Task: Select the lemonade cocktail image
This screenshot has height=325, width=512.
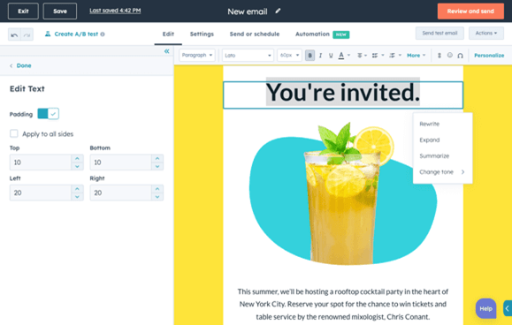Action: pos(343,193)
